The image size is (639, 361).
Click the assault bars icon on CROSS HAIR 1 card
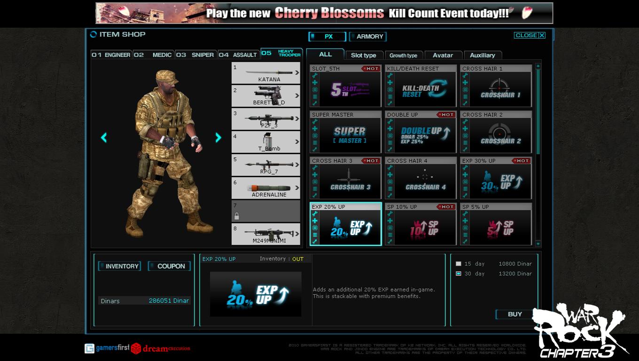click(465, 96)
